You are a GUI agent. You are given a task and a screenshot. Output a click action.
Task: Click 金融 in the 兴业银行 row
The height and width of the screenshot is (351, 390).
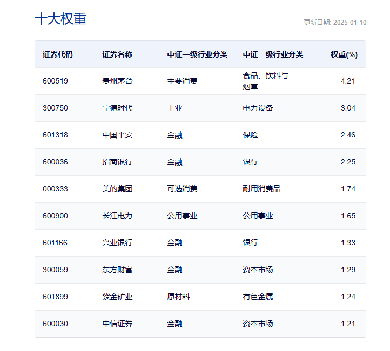click(x=174, y=243)
